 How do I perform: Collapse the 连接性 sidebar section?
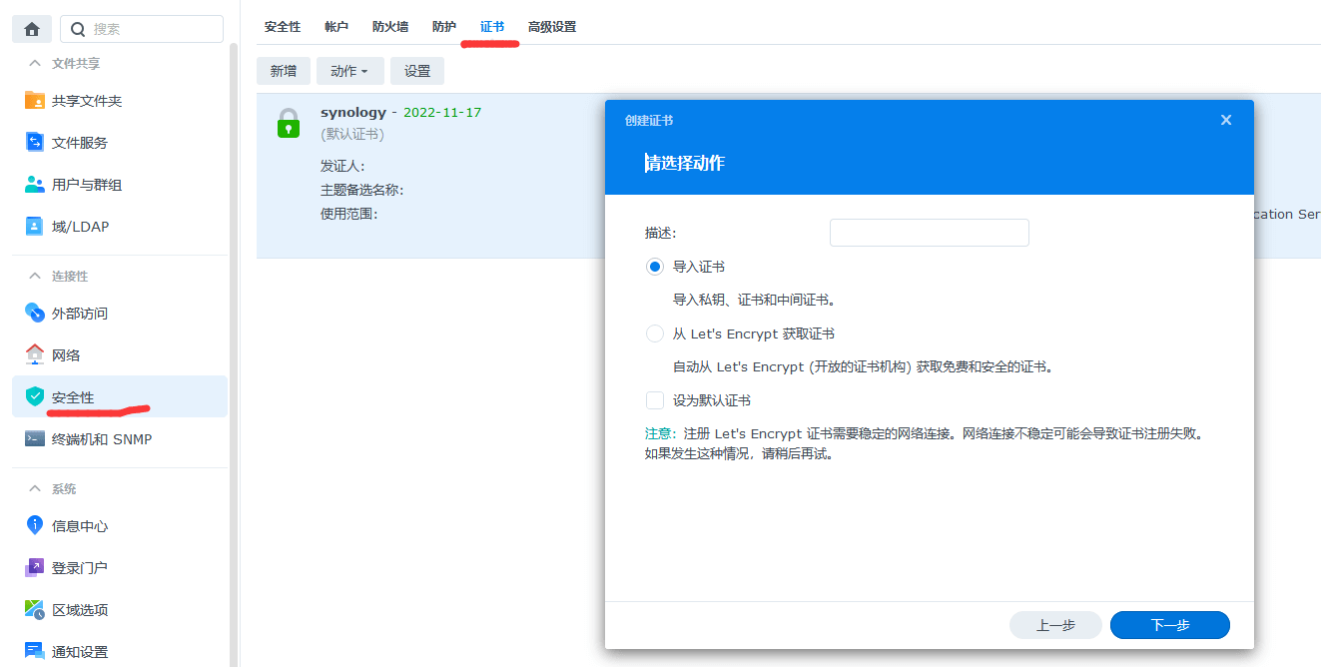click(x=36, y=277)
